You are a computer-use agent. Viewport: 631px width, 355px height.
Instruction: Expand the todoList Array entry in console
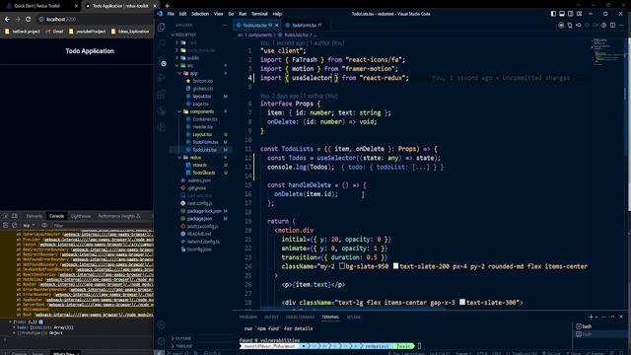click(15, 327)
